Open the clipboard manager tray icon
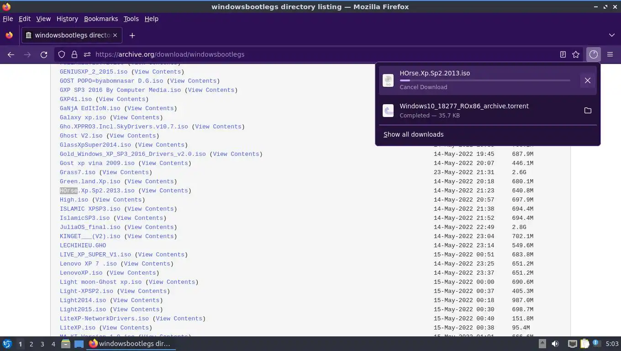 584,344
